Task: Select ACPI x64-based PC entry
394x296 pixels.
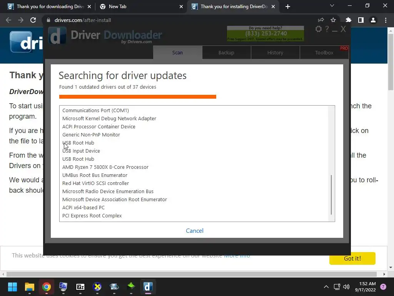Action: pos(83,207)
